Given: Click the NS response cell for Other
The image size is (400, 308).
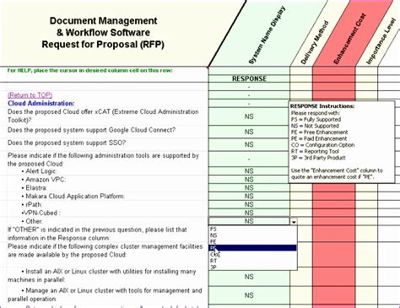Looking at the screenshot, I should point(249,221).
